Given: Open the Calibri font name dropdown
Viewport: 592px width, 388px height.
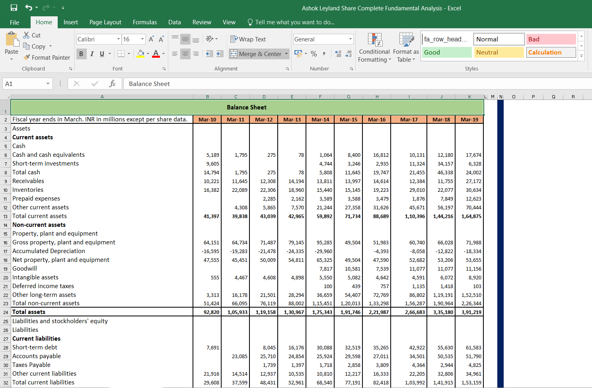Looking at the screenshot, I should tap(119, 39).
